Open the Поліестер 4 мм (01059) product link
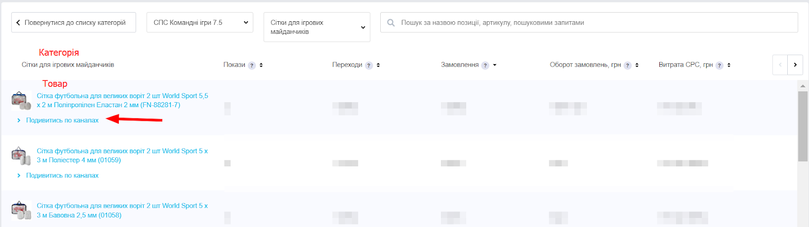This screenshot has width=809, height=227. (122, 155)
